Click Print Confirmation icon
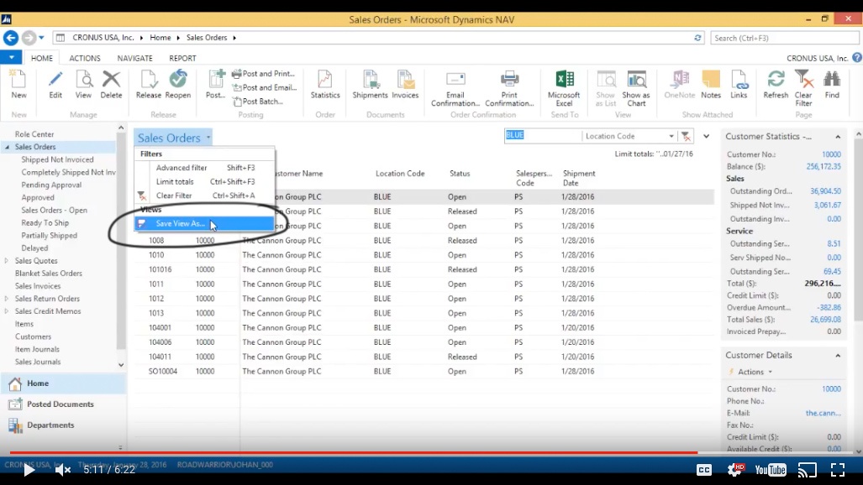This screenshot has width=863, height=485. 510,88
